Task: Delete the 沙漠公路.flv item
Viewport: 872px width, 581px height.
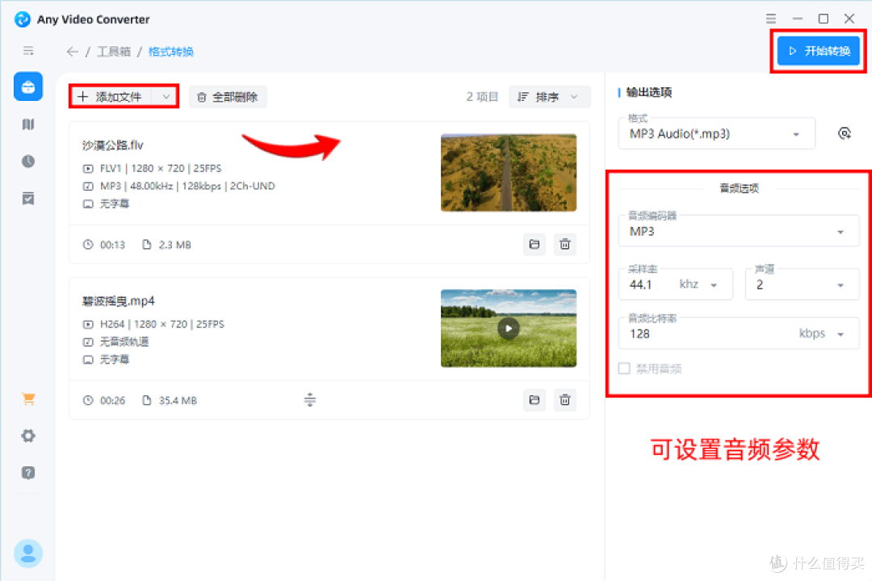Action: (565, 244)
